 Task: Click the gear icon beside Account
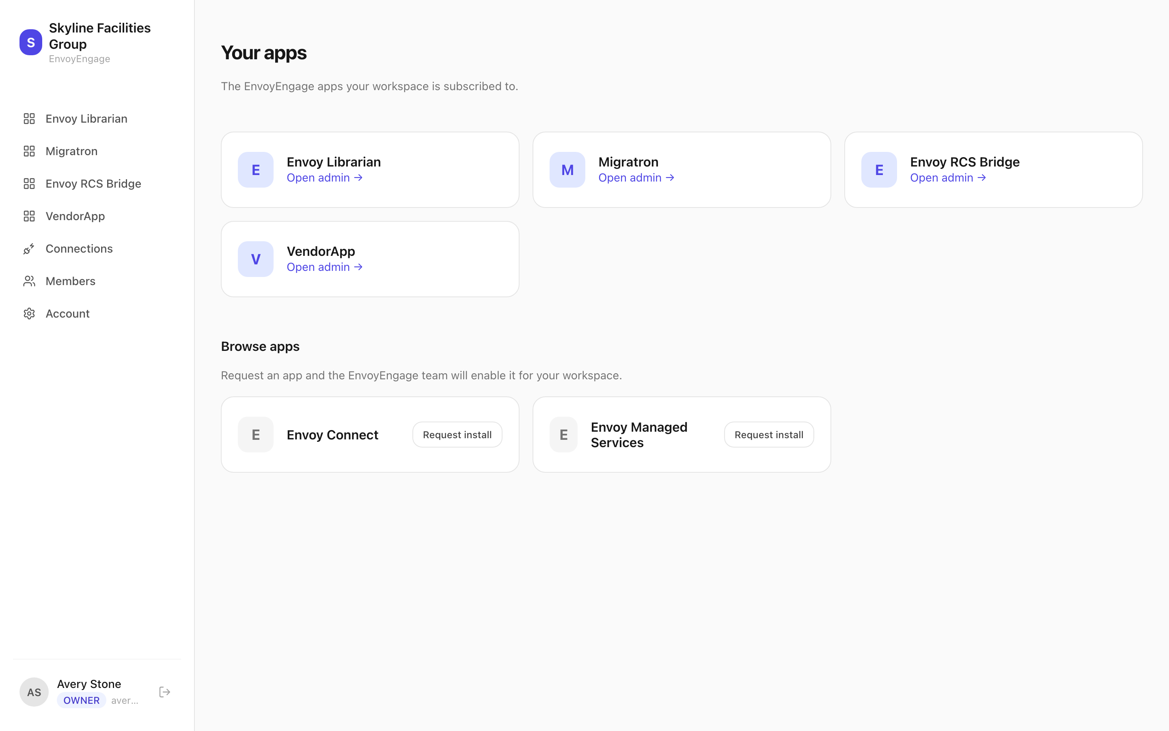point(29,313)
